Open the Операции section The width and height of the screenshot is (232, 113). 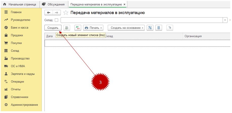click(17, 82)
